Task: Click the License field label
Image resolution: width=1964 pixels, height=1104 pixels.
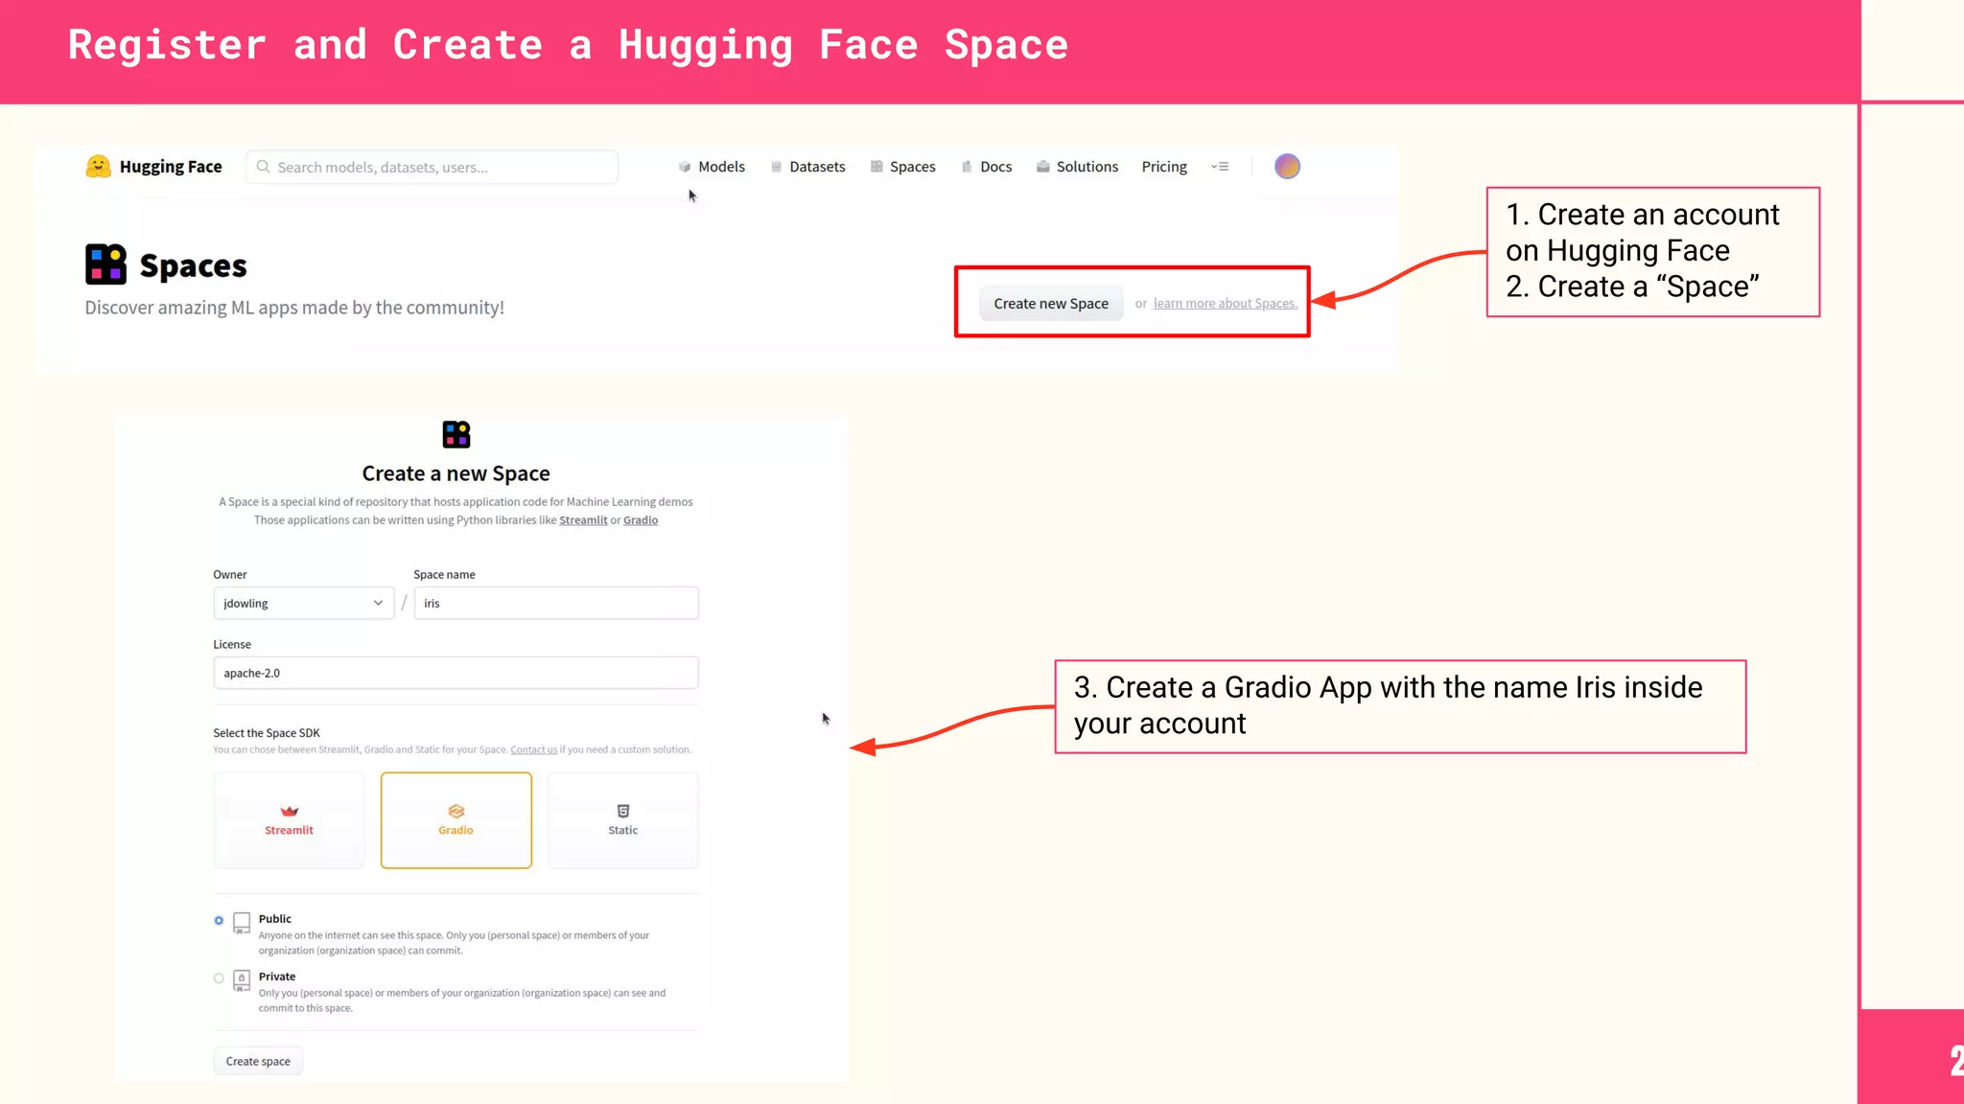Action: coord(232,645)
